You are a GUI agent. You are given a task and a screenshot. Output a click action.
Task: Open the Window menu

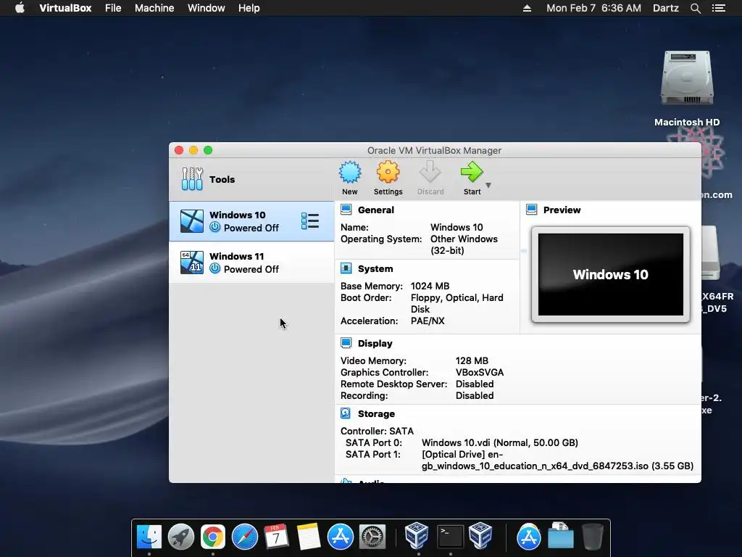(207, 8)
